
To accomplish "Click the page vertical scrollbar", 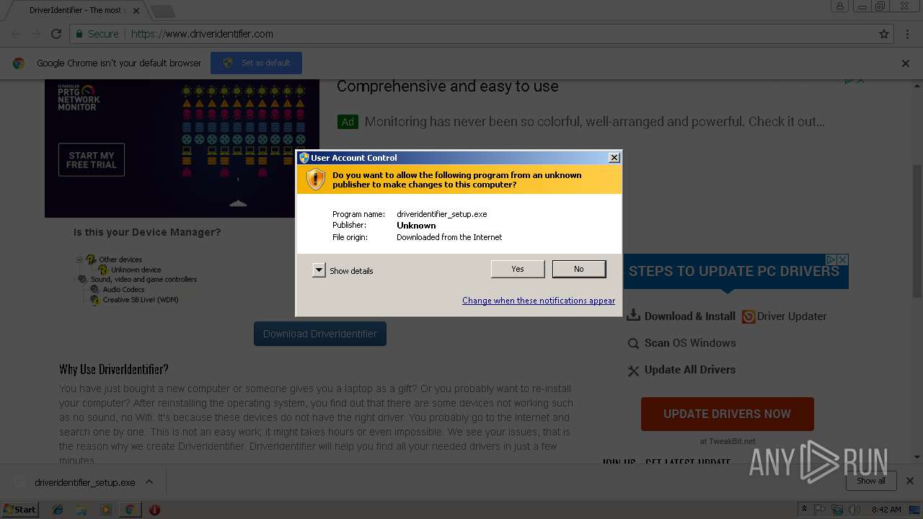I will [917, 231].
